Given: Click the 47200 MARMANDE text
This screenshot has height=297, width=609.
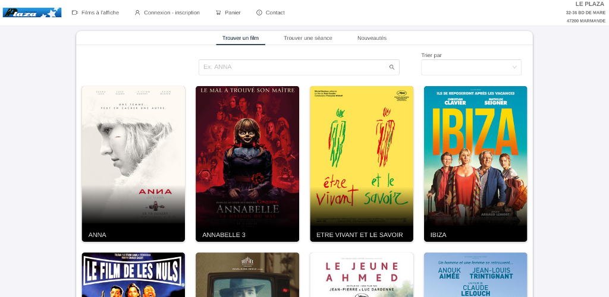Looking at the screenshot, I should 586,21.
